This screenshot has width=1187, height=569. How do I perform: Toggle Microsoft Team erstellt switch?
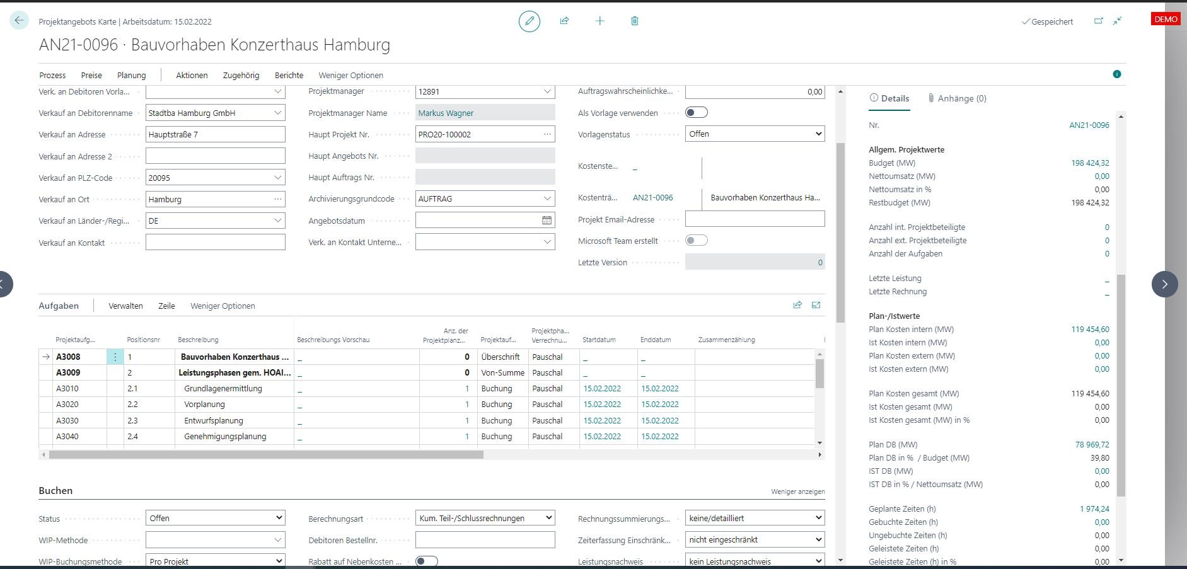[697, 241]
